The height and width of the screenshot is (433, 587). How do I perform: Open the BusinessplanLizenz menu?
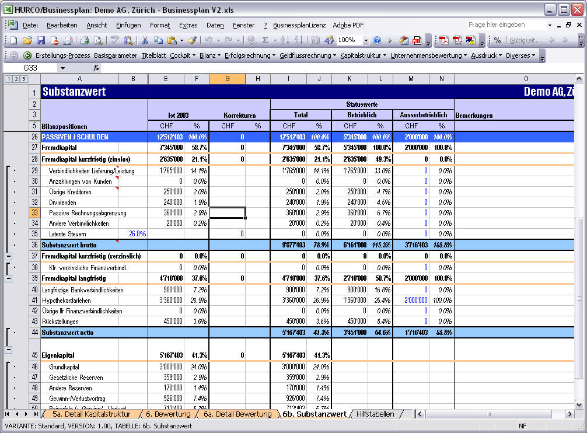[299, 25]
